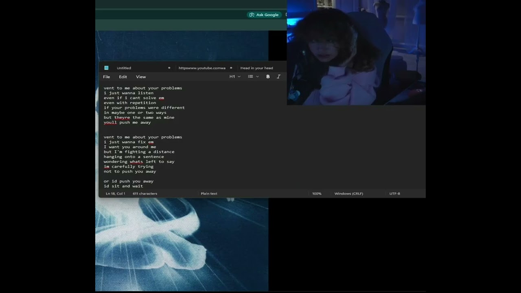This screenshot has width=521, height=293.
Task: Click the Ask Google button
Action: click(264, 15)
